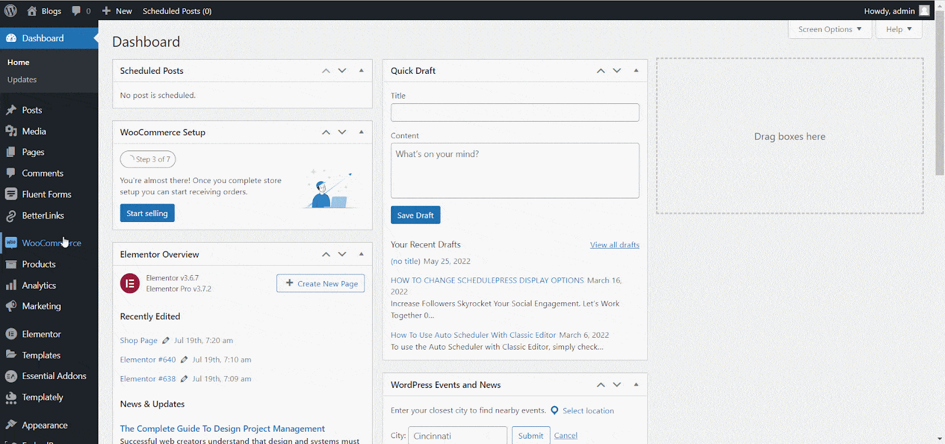Open the comments bubble icon in admin bar
Viewport: 945px width, 444px height.
click(x=76, y=11)
